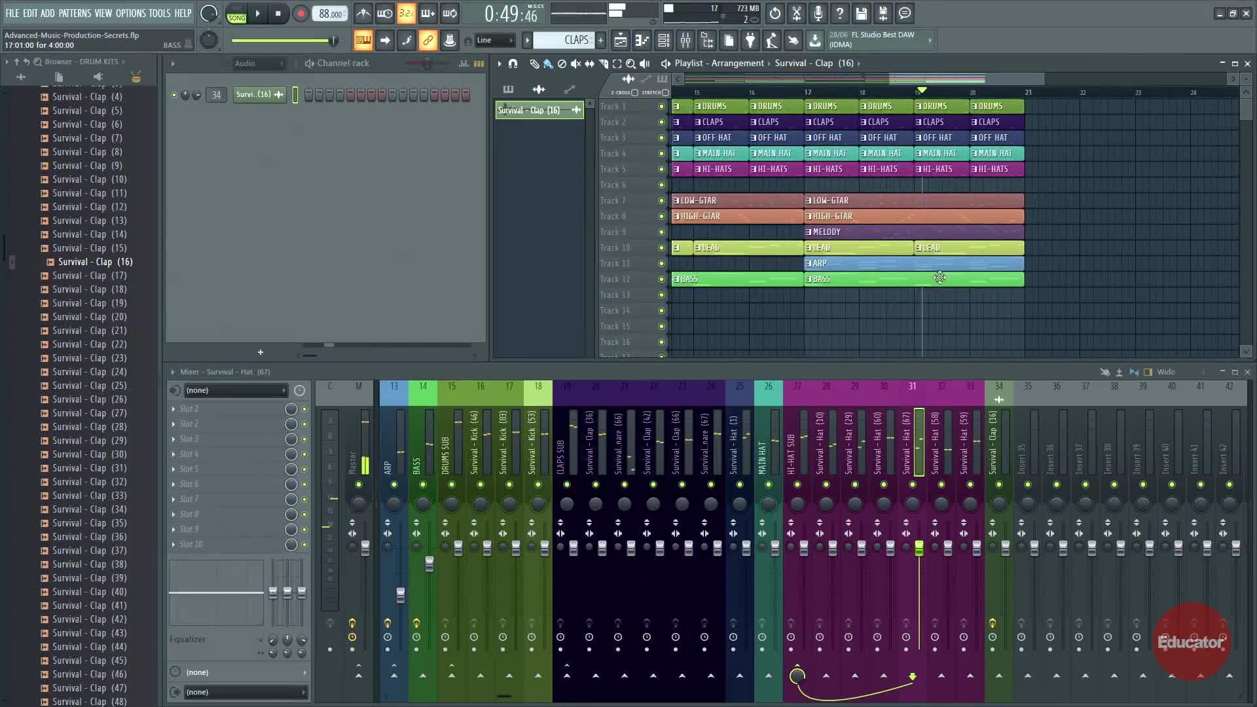
Task: Open the channel rack view icon
Action: click(663, 41)
